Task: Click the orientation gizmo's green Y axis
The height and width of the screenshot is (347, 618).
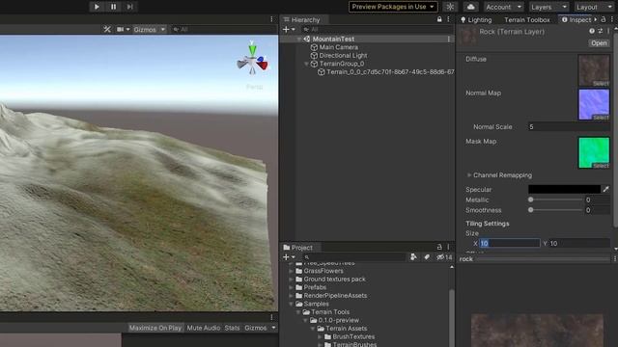Action: (252, 49)
